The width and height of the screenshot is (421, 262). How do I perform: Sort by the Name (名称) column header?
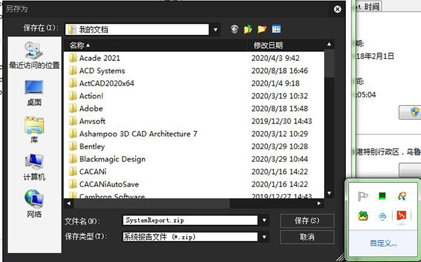tap(156, 46)
